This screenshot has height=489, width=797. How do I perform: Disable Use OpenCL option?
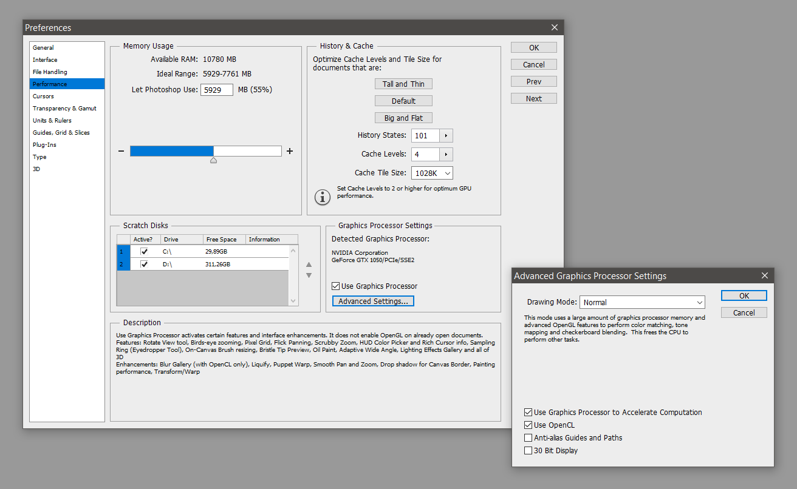pos(528,425)
